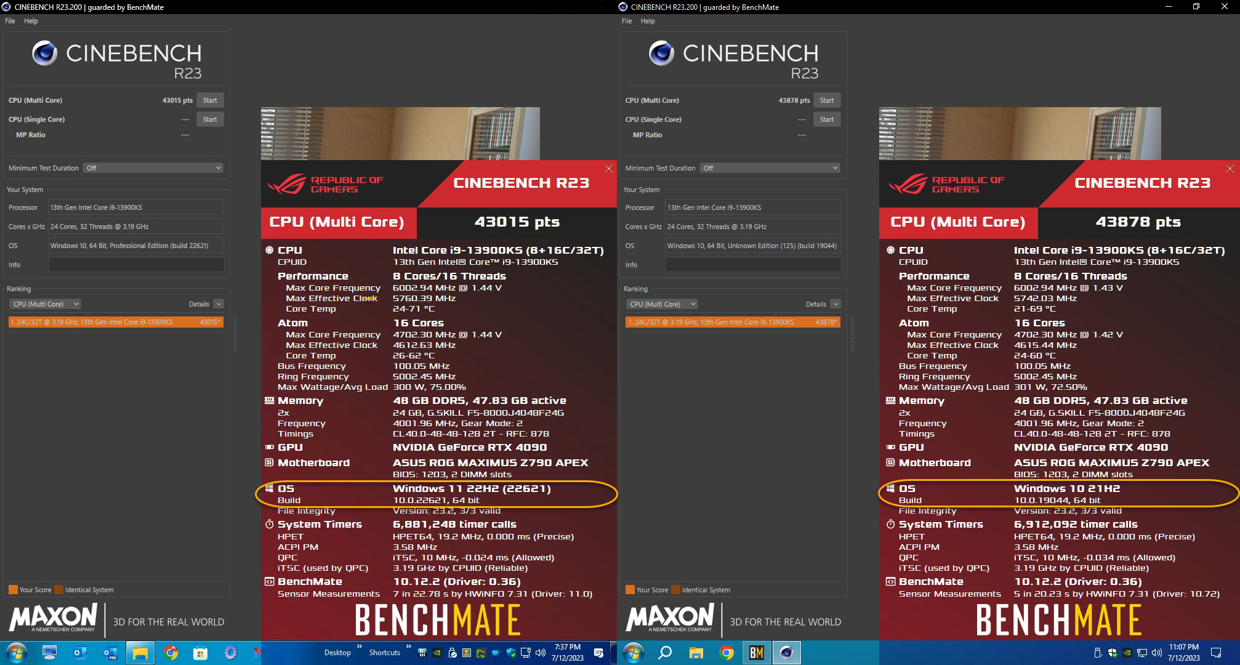Expand the Shortcuts toolbar chevron in left taskbar
1240x665 pixels.
coord(408,647)
